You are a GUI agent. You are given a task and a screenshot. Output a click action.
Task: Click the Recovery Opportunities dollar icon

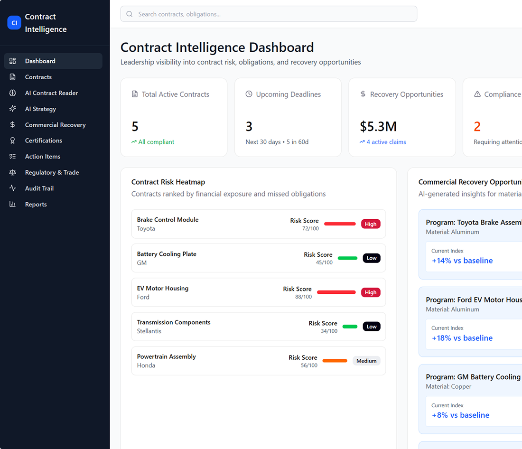pos(363,94)
